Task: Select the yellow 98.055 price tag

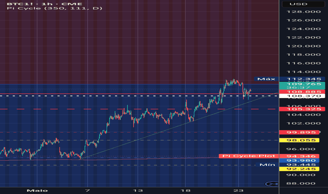Action: point(299,140)
